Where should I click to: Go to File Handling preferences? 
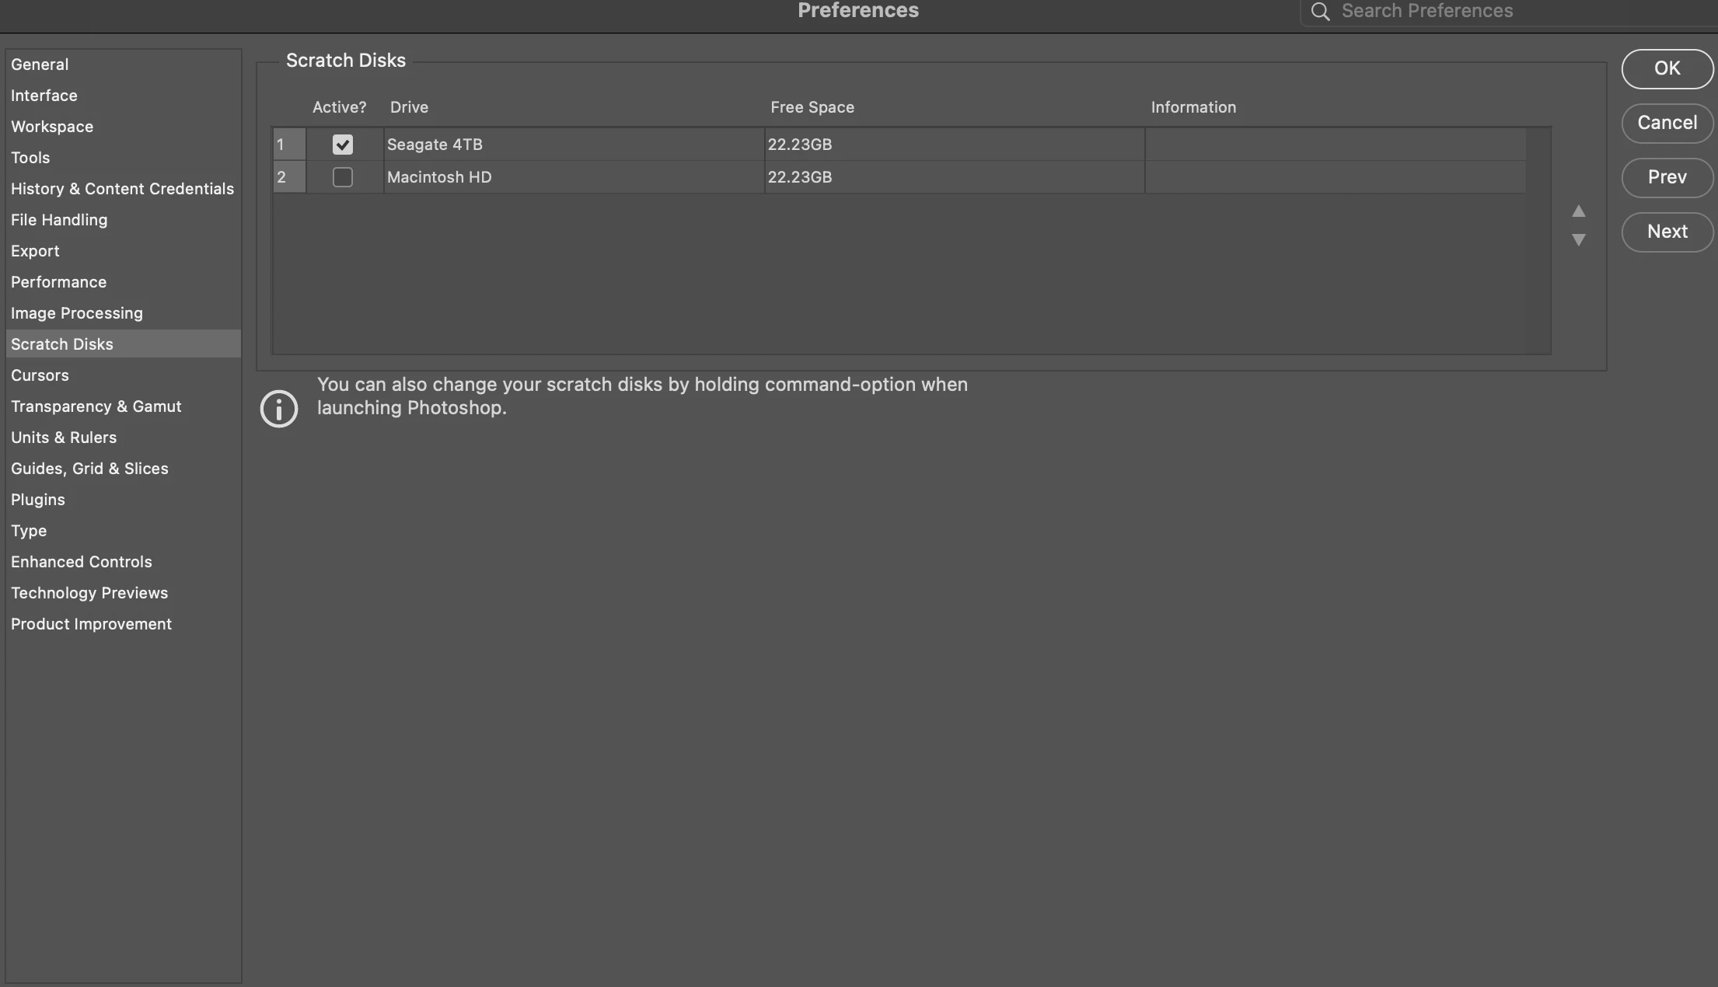pos(59,220)
